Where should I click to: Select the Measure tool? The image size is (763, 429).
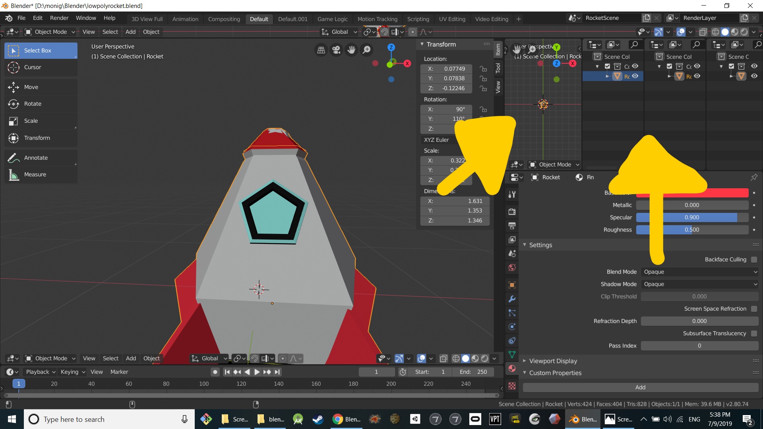[35, 174]
